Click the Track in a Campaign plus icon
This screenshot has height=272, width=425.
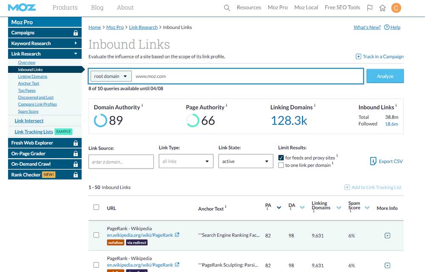coord(358,57)
